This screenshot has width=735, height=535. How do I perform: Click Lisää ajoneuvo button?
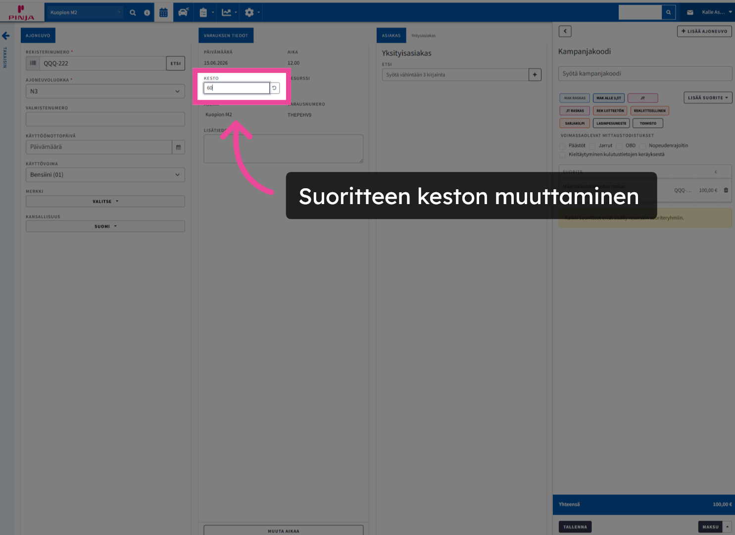point(704,31)
